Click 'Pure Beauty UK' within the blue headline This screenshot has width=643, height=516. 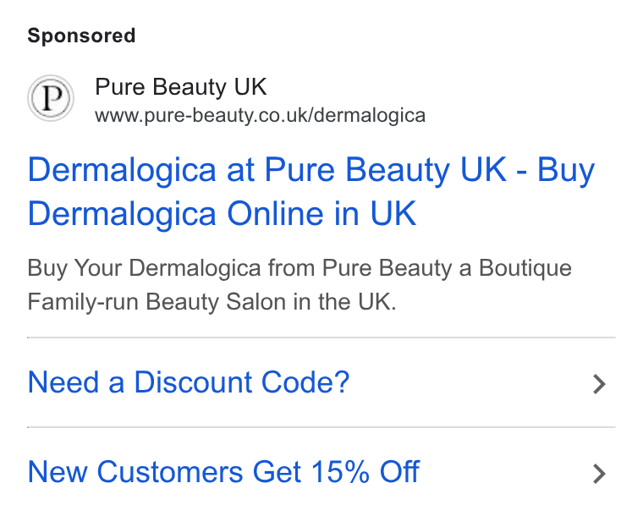point(386,171)
